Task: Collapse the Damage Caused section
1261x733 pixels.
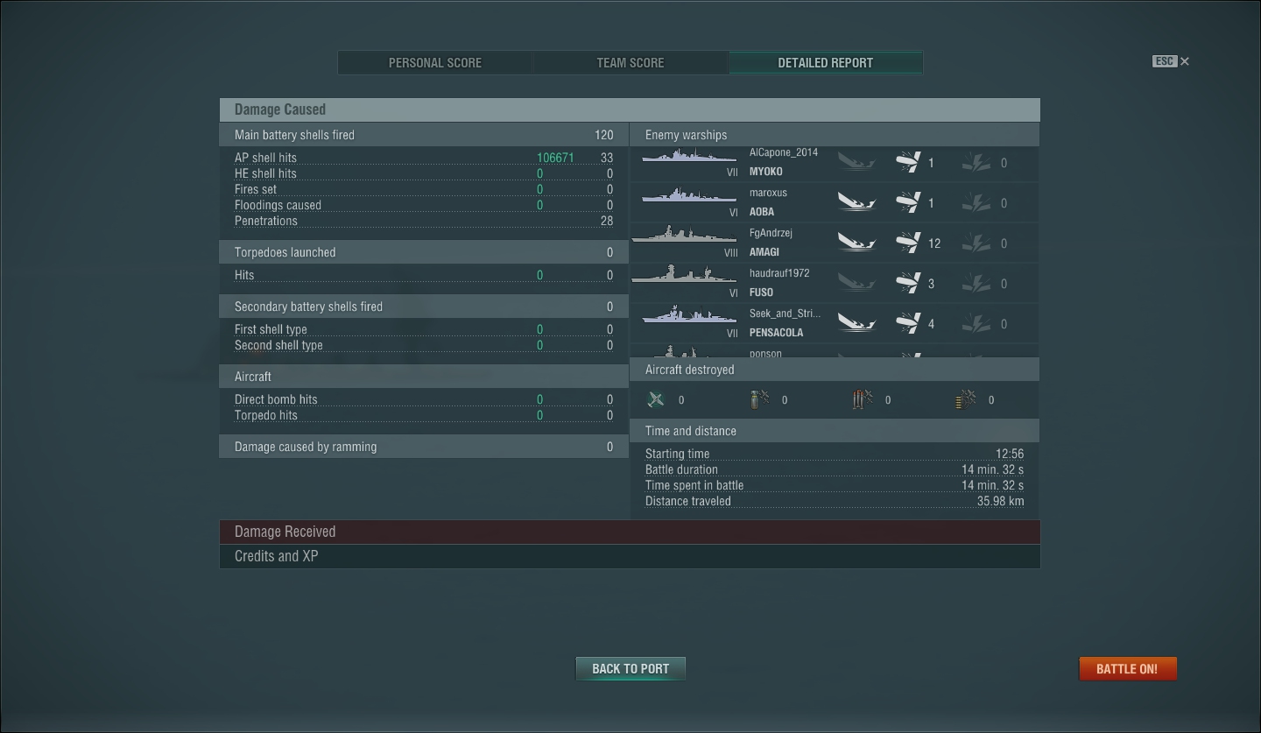Action: [x=630, y=109]
